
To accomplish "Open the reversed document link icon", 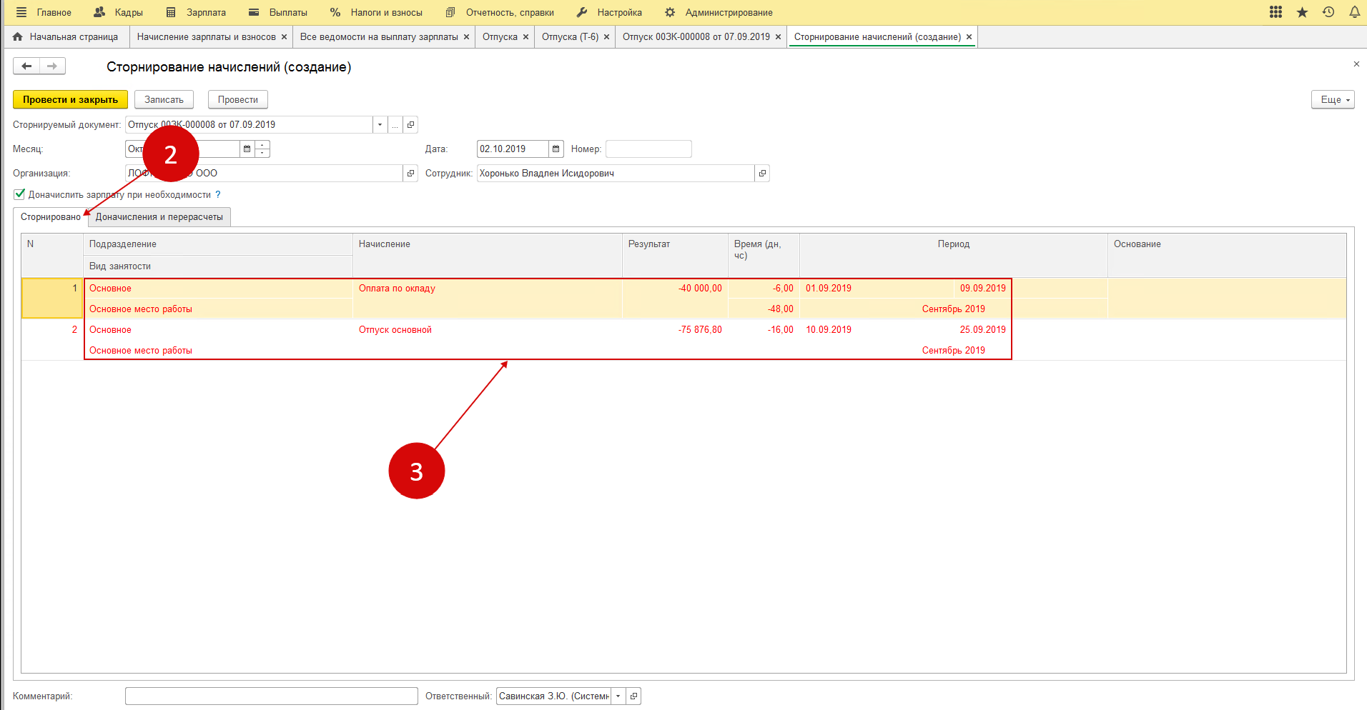I will [410, 124].
